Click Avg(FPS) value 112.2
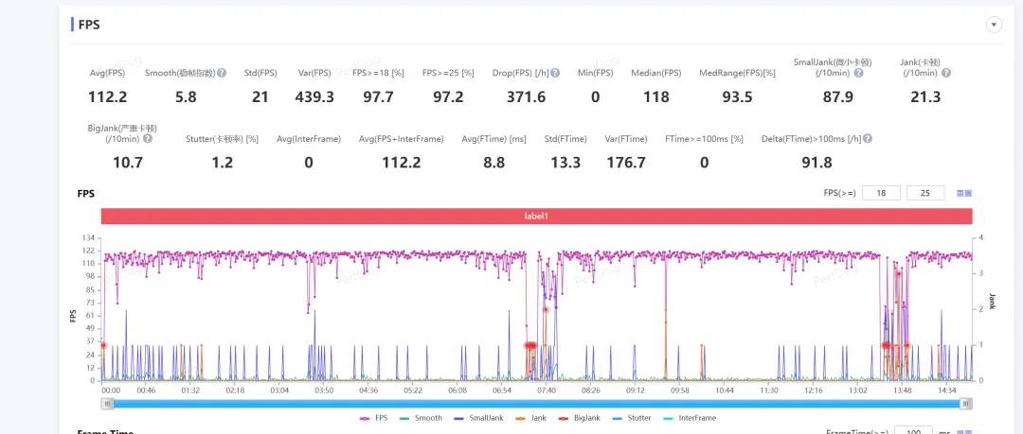 [108, 97]
